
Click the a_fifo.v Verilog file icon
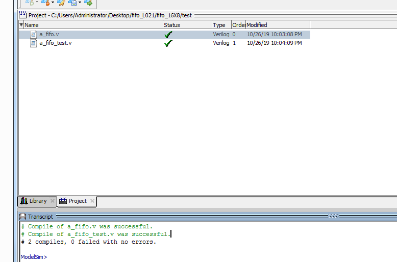tap(34, 34)
